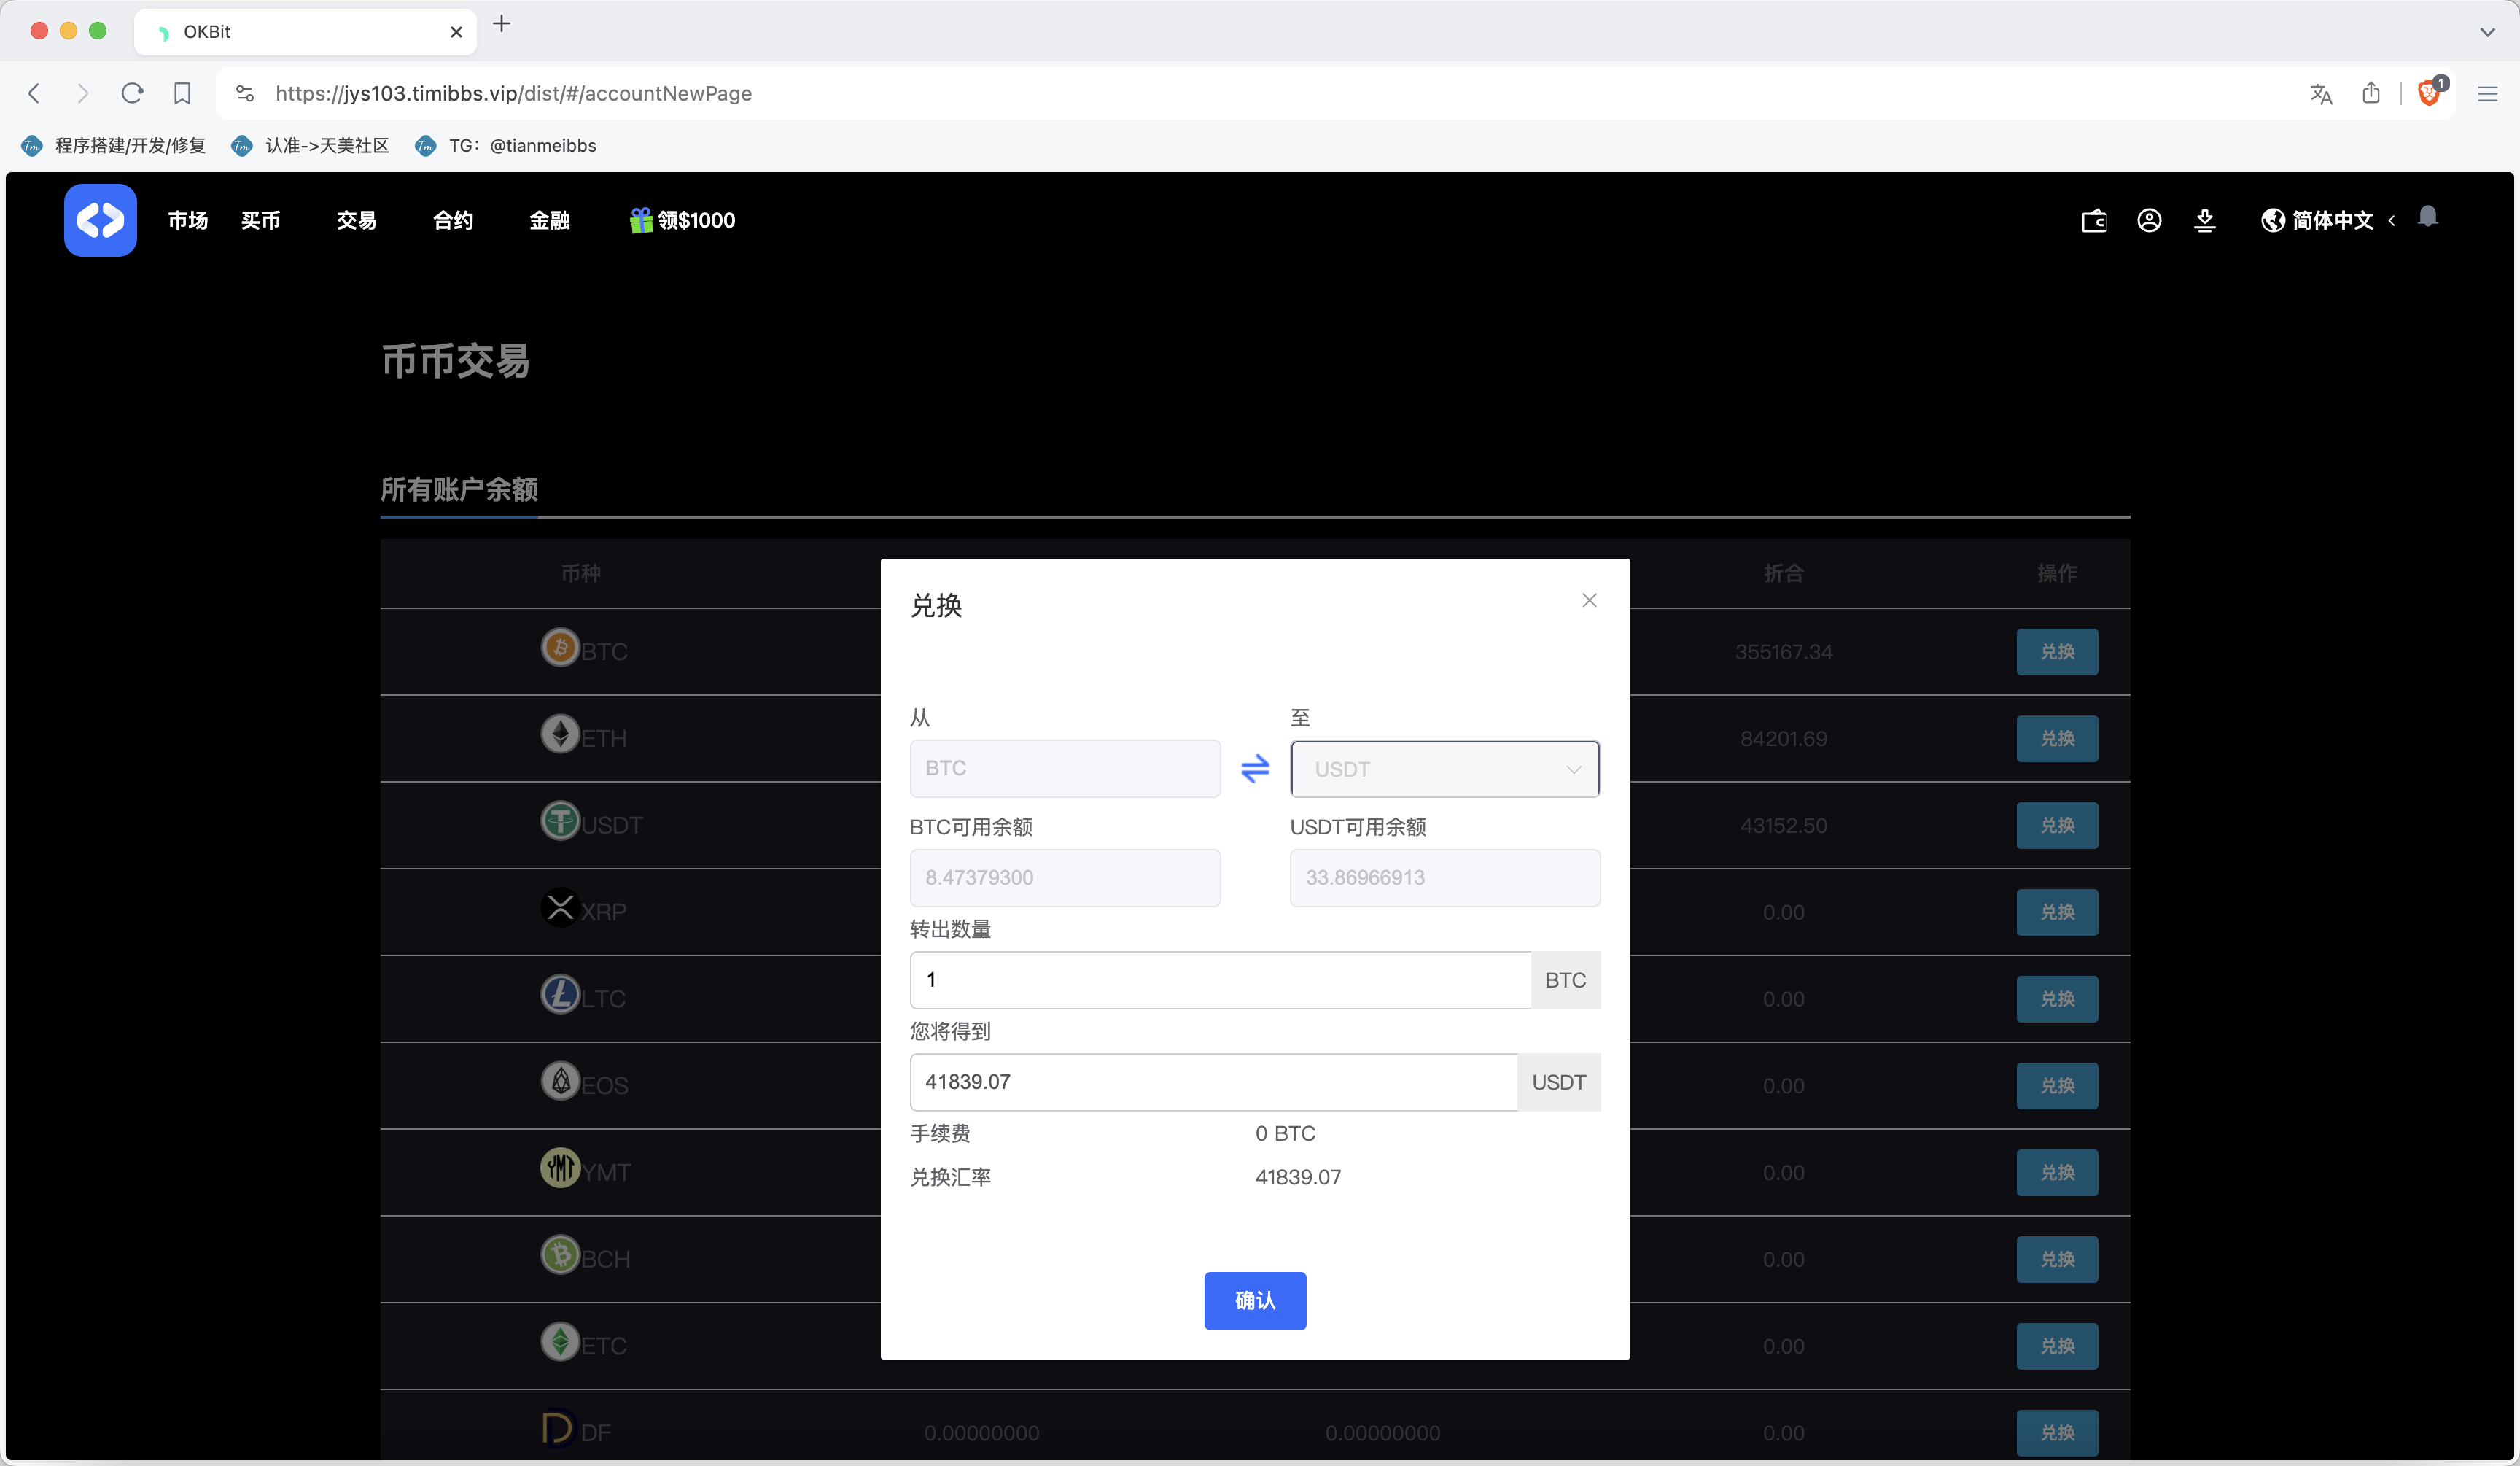Click browser back arrow
This screenshot has width=2520, height=1466.
[x=34, y=93]
